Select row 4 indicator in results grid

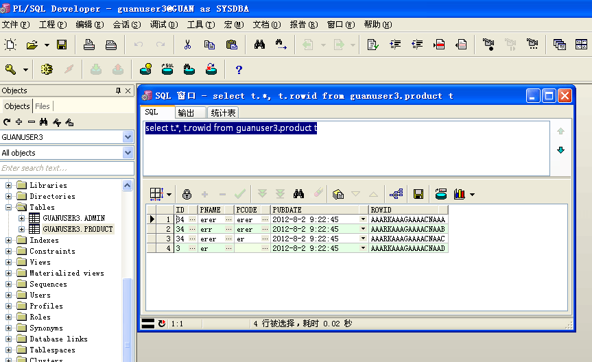[152, 248]
